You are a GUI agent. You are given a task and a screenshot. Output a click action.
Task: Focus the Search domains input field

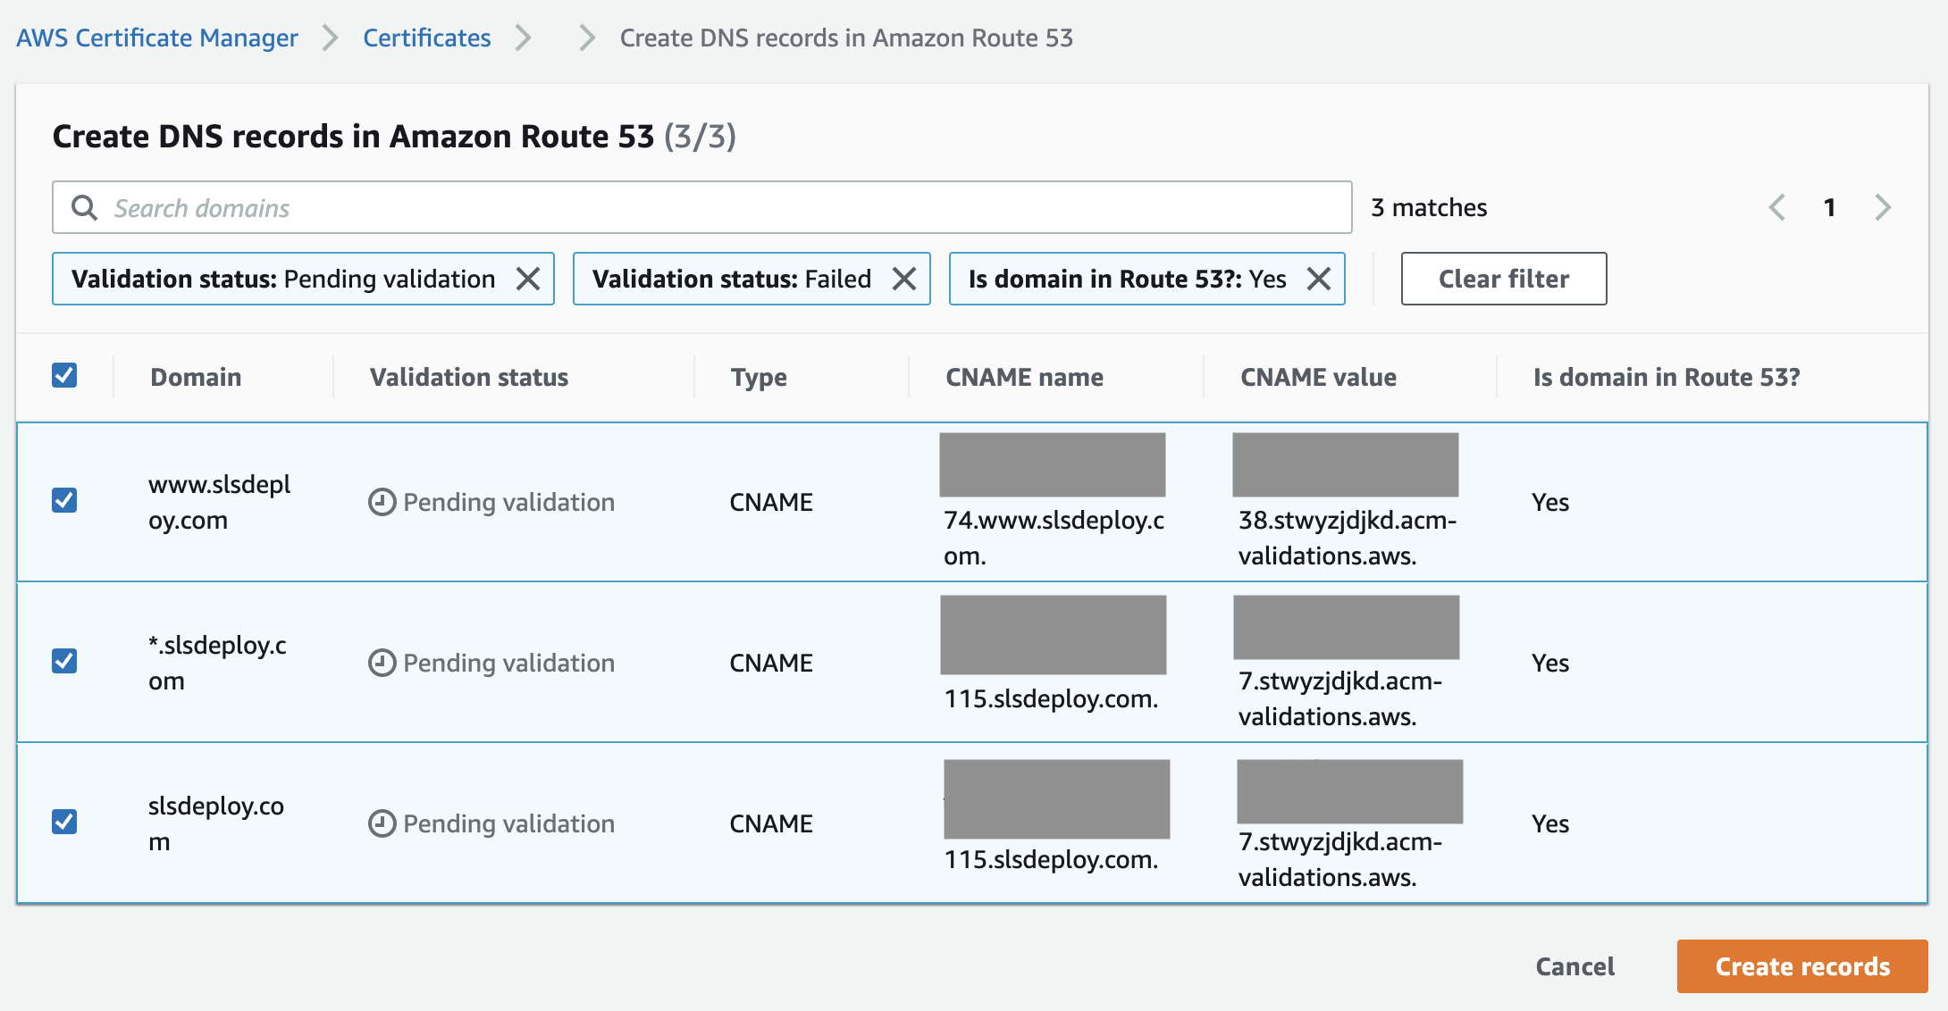click(x=701, y=207)
